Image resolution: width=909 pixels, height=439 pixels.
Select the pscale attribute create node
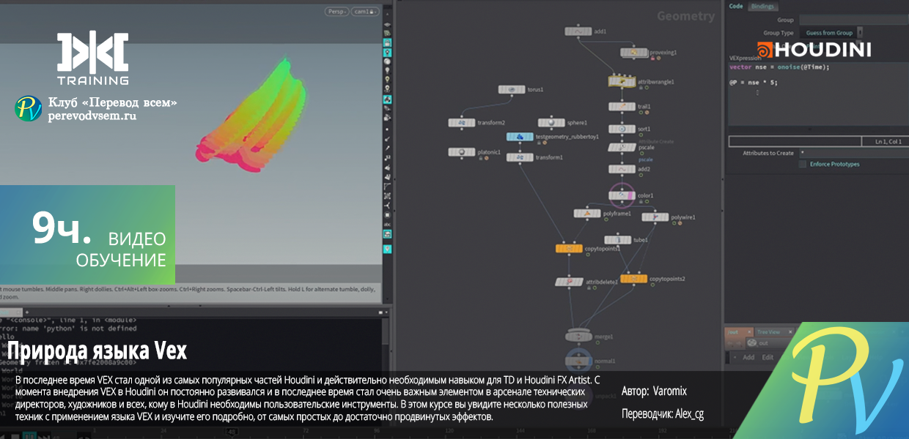tap(622, 147)
